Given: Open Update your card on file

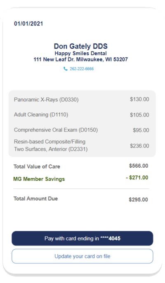Looking at the screenshot, I should 82,256.
